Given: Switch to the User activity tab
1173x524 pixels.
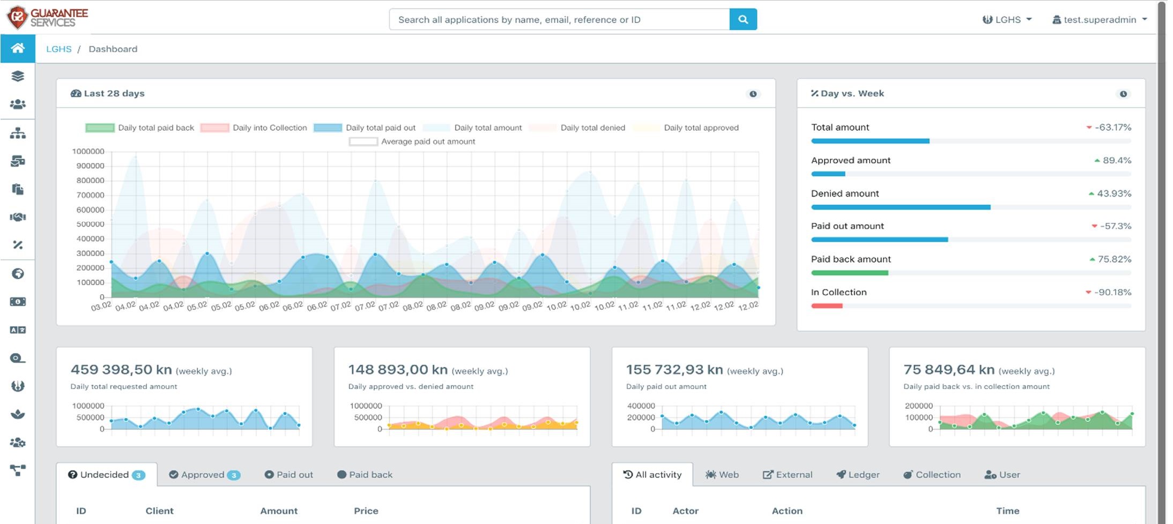Looking at the screenshot, I should pyautogui.click(x=1002, y=475).
